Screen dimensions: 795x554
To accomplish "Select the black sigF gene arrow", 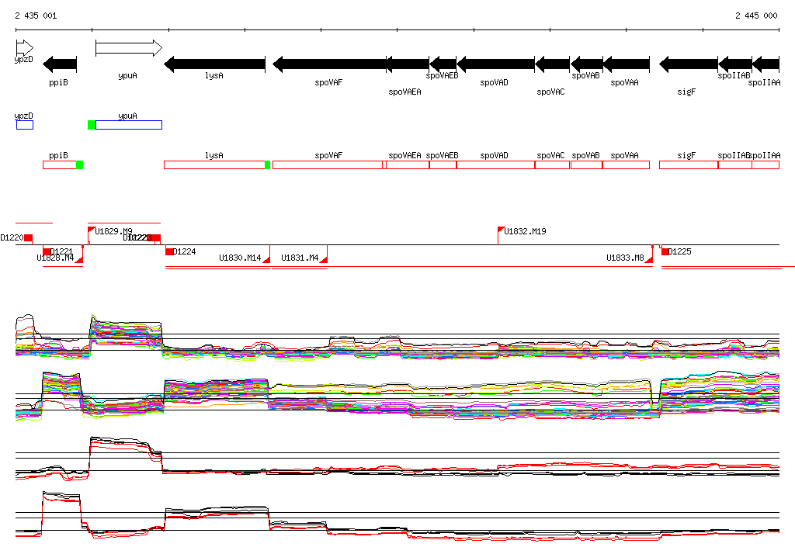I will coord(689,64).
